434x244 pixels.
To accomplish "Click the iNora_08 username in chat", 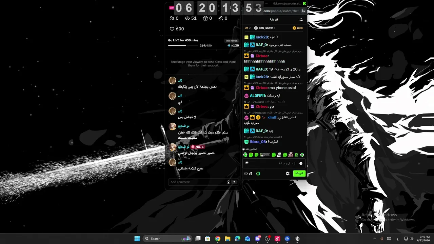I will pos(258,142).
